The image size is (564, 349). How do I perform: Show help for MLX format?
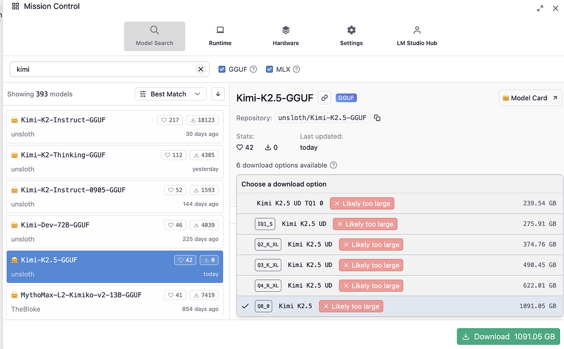click(296, 69)
